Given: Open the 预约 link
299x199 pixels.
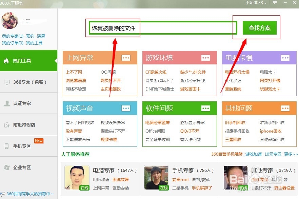Looking at the screenshot, I should pos(30,36).
